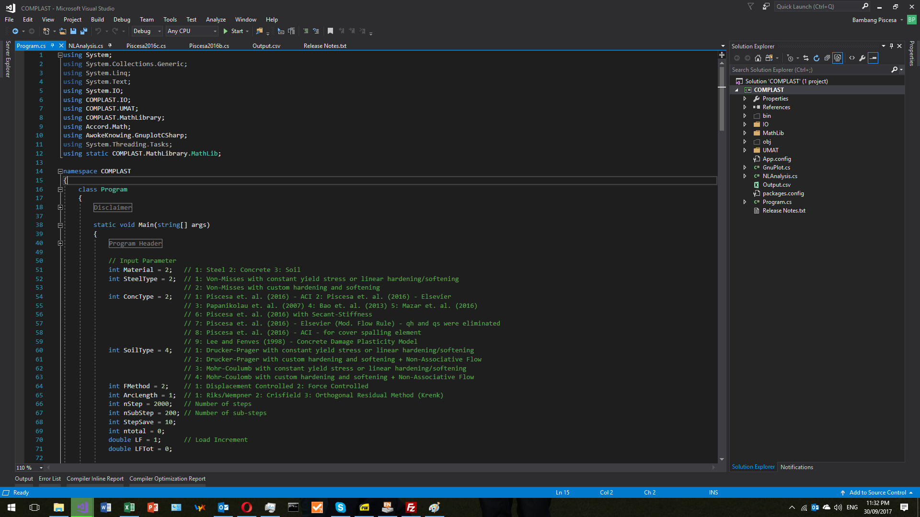Click Add to Source Control
The height and width of the screenshot is (517, 920).
tap(877, 493)
